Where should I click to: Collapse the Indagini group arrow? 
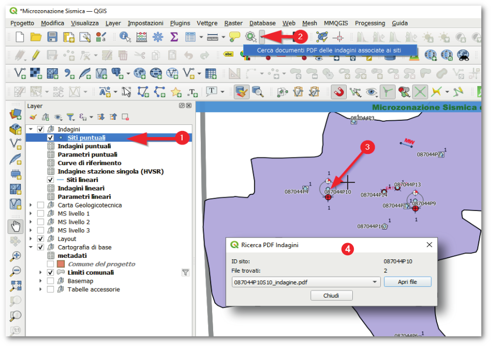(31, 129)
